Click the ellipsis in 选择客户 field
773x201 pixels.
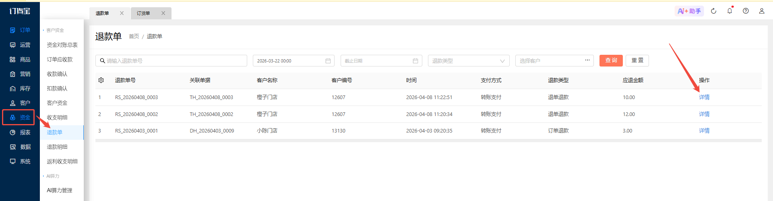pyautogui.click(x=587, y=60)
